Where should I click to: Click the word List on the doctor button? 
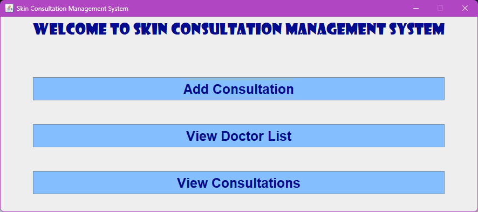280,136
